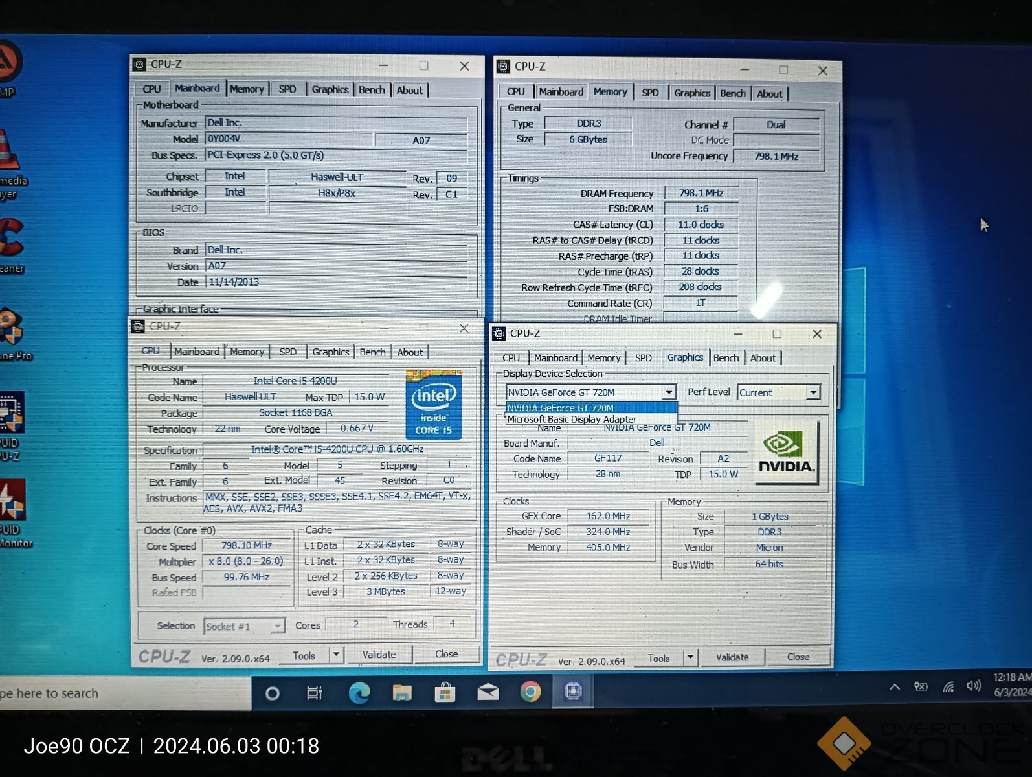Click the GFX Core 162.0 MHz value
The height and width of the screenshot is (777, 1032).
coord(609,516)
